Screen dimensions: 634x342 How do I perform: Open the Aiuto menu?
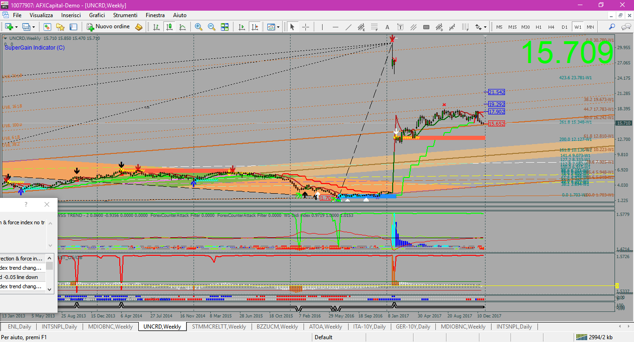180,15
